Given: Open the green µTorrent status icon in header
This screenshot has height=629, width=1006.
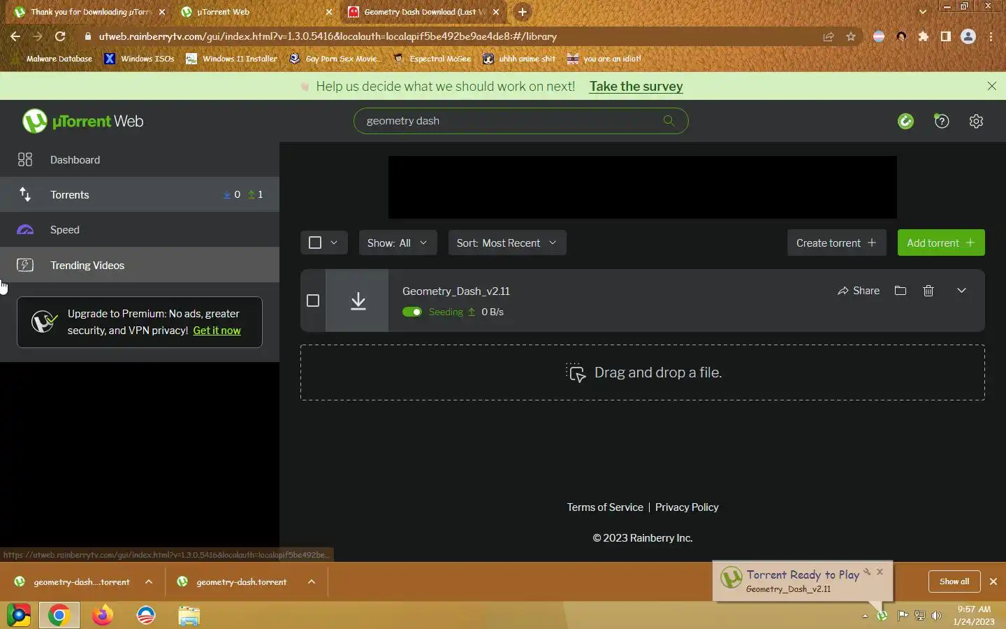Looking at the screenshot, I should click(x=905, y=122).
